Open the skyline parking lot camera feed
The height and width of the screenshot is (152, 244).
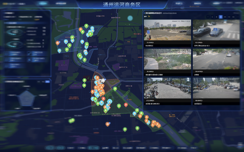[167, 30]
